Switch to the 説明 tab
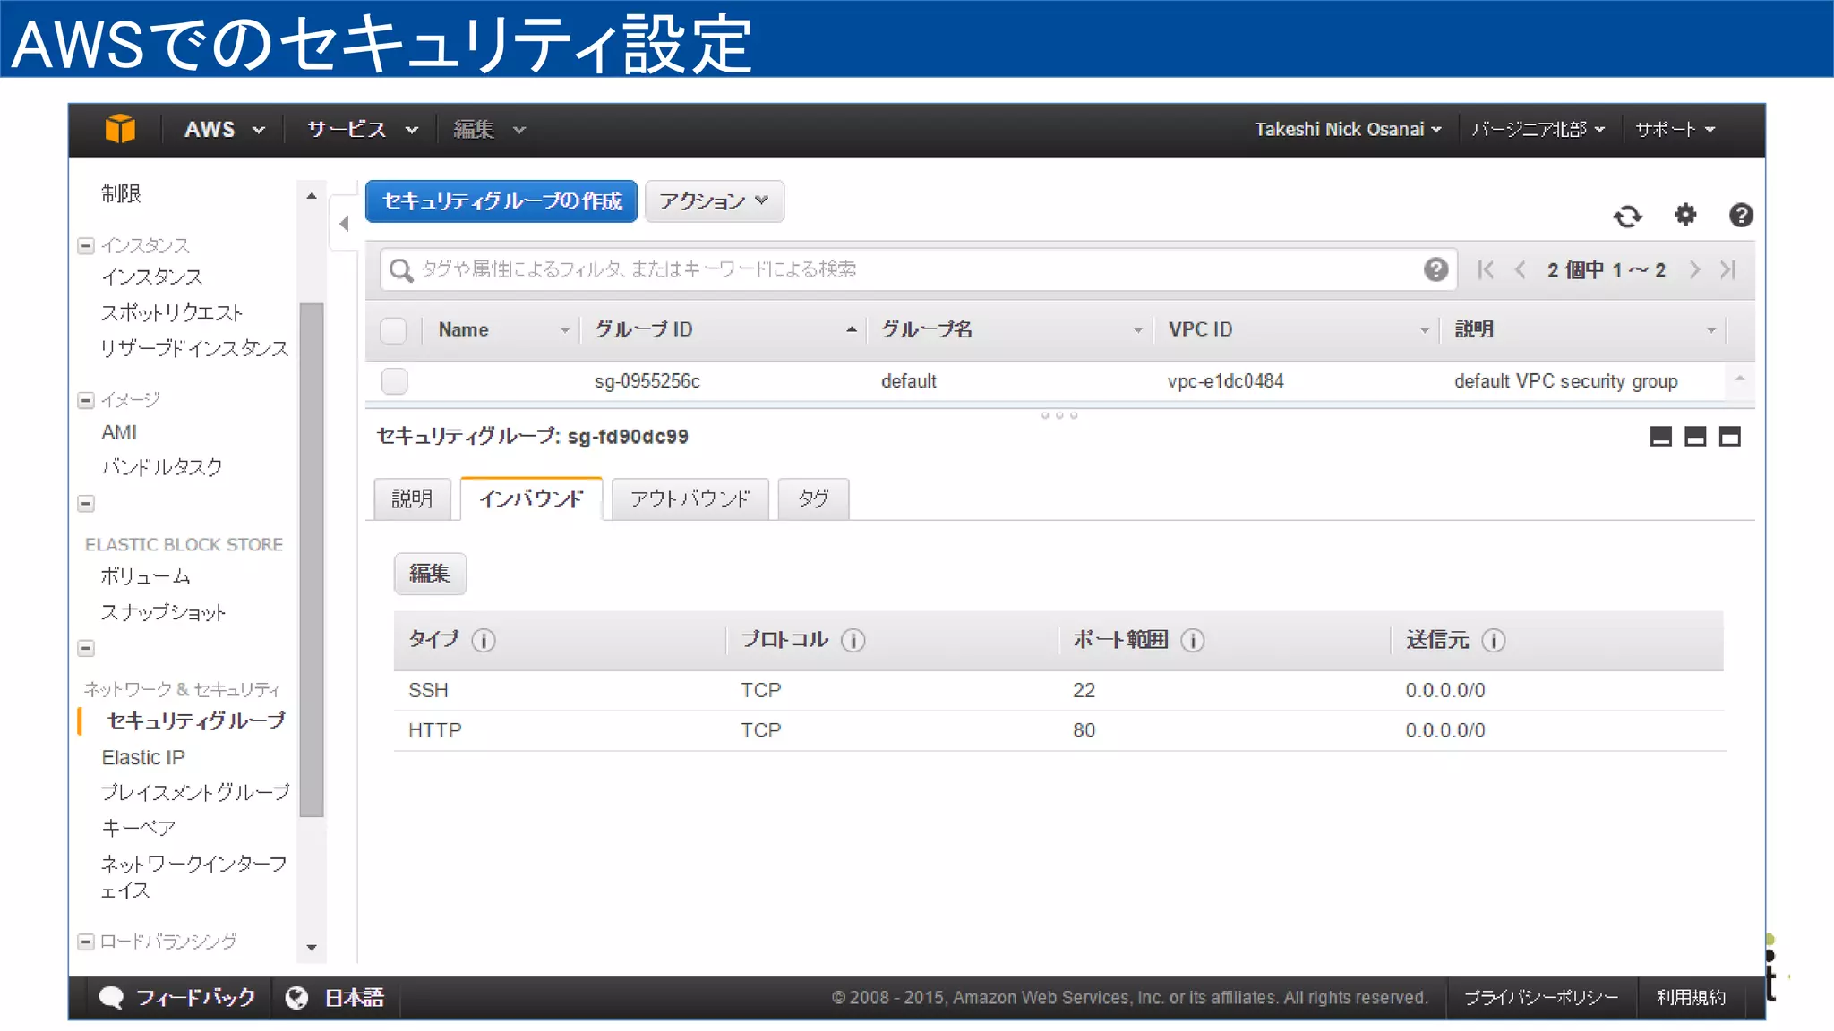1834x1031 pixels. coord(412,498)
